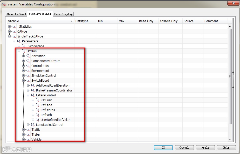Click the namespace icon beside CANoe

[x=14, y=32]
